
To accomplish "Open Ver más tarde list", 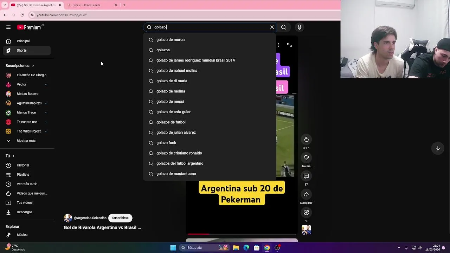I will tap(27, 184).
